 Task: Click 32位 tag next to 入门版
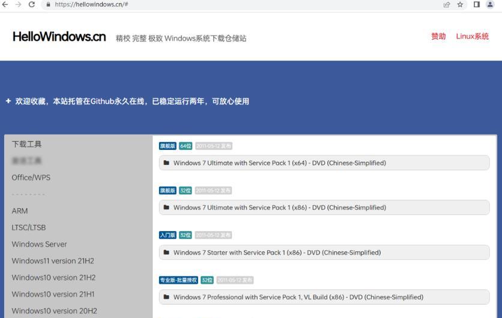click(186, 235)
